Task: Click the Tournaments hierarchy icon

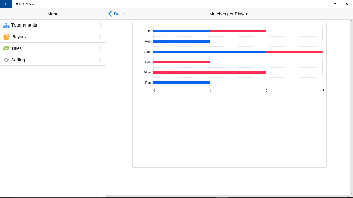Action: coord(6,25)
